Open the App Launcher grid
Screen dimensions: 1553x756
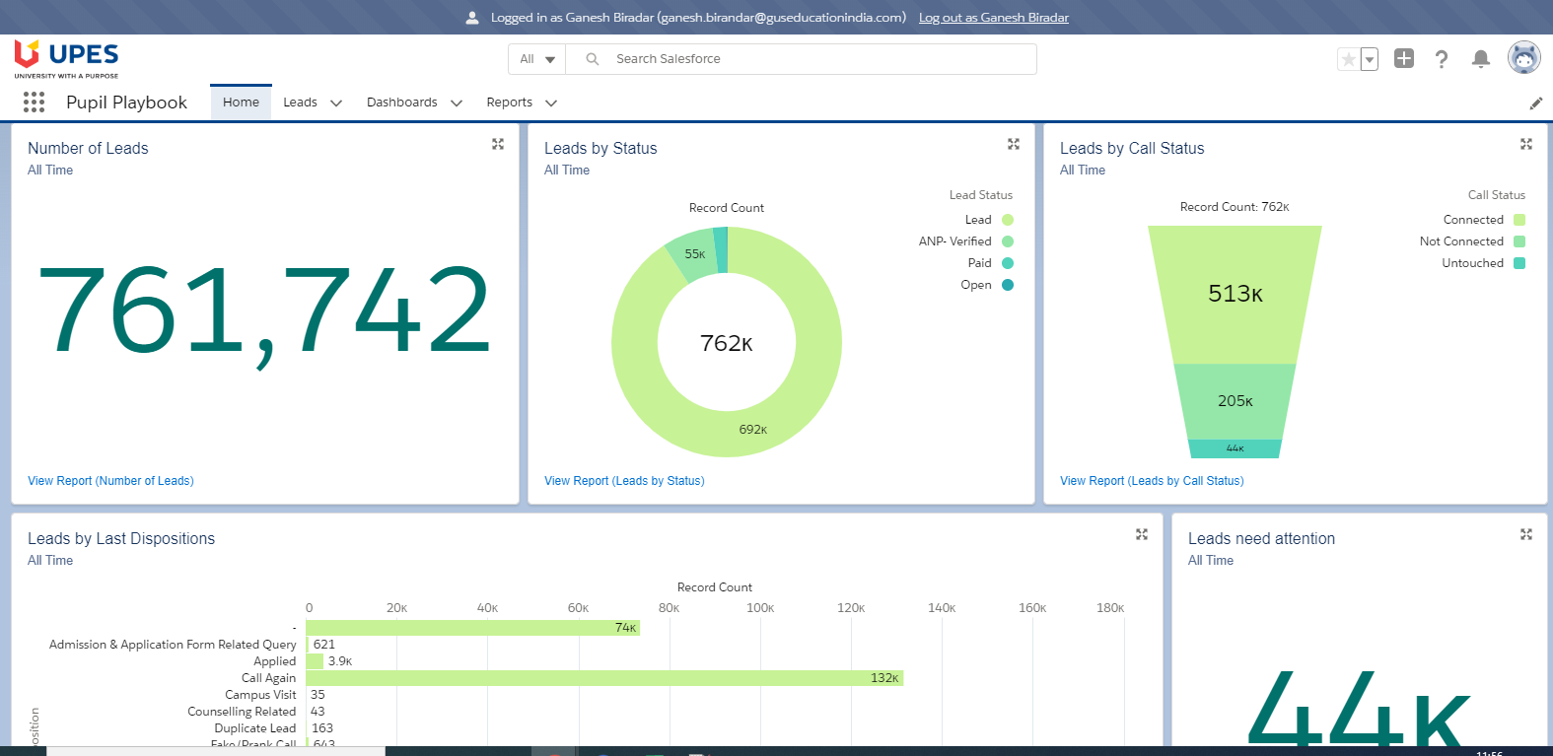34,102
